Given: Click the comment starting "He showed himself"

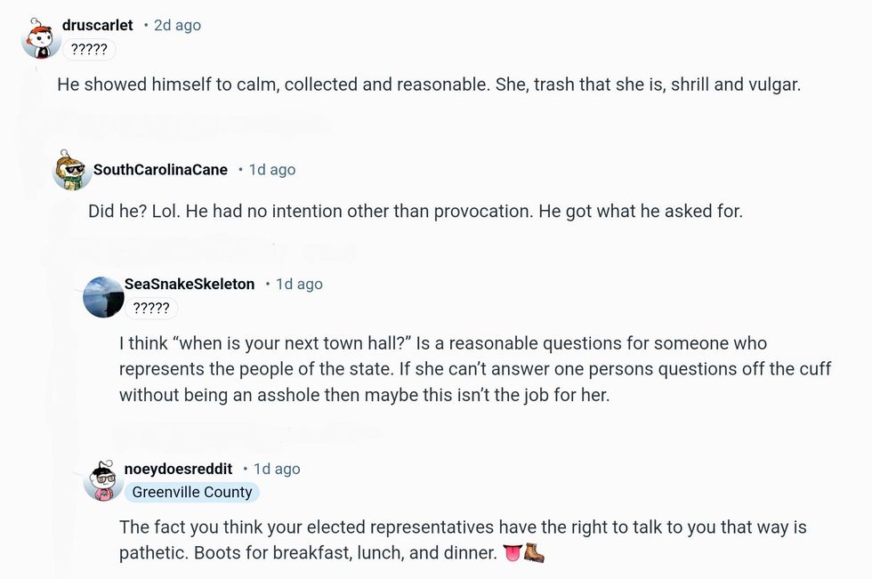Looking at the screenshot, I should coord(429,84).
